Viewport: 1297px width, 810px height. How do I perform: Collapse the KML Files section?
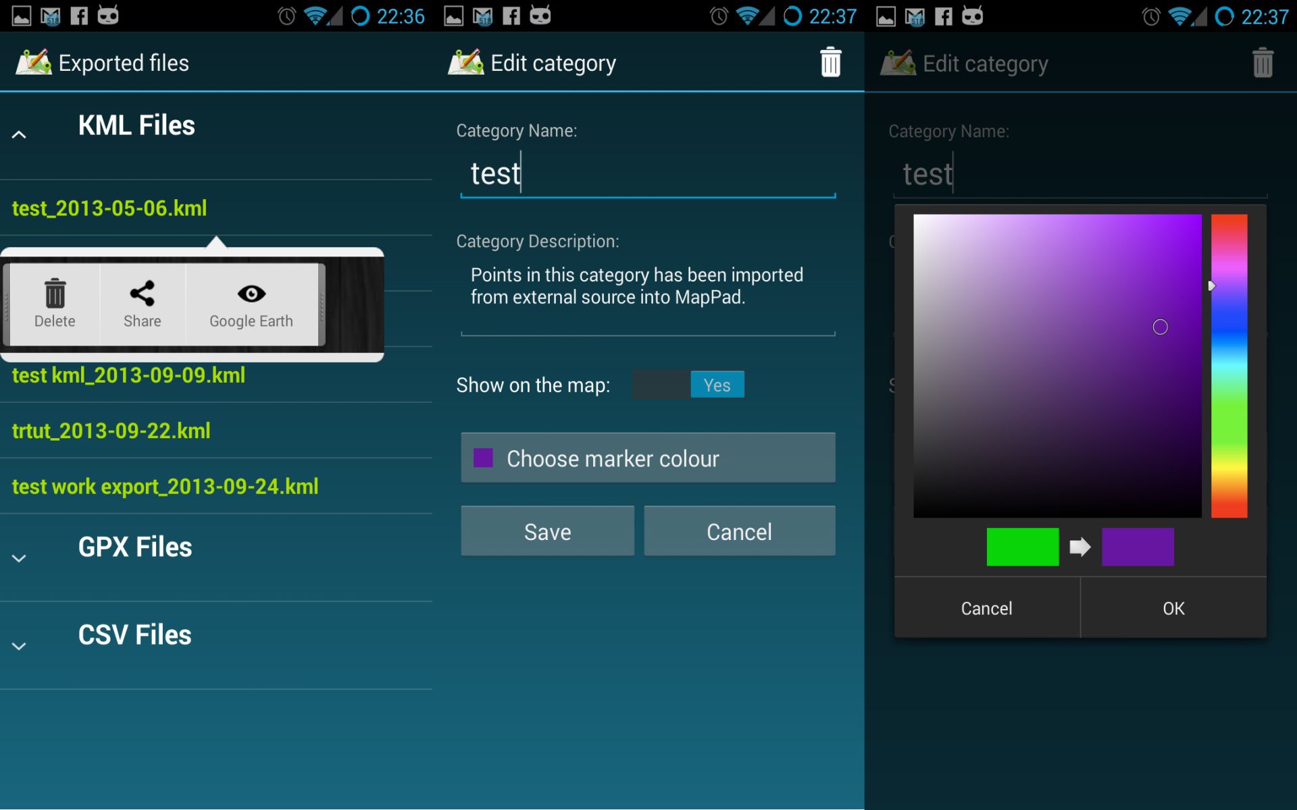pos(19,135)
